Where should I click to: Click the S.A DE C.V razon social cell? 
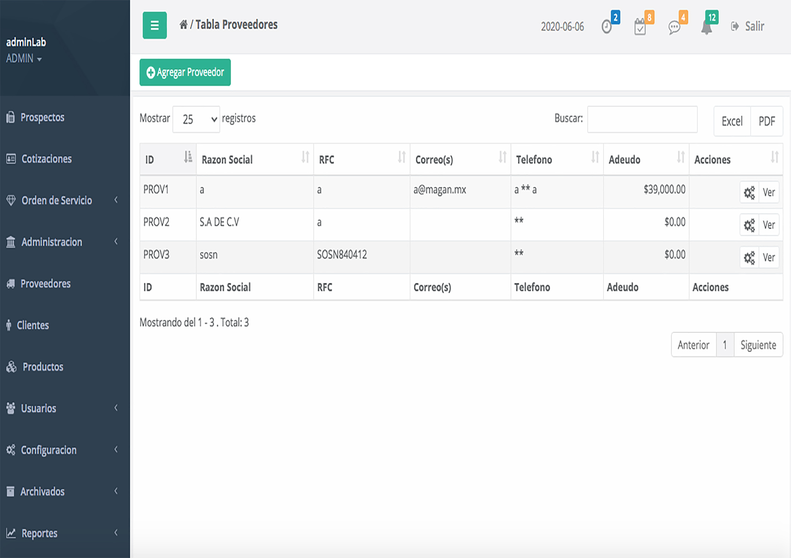255,225
